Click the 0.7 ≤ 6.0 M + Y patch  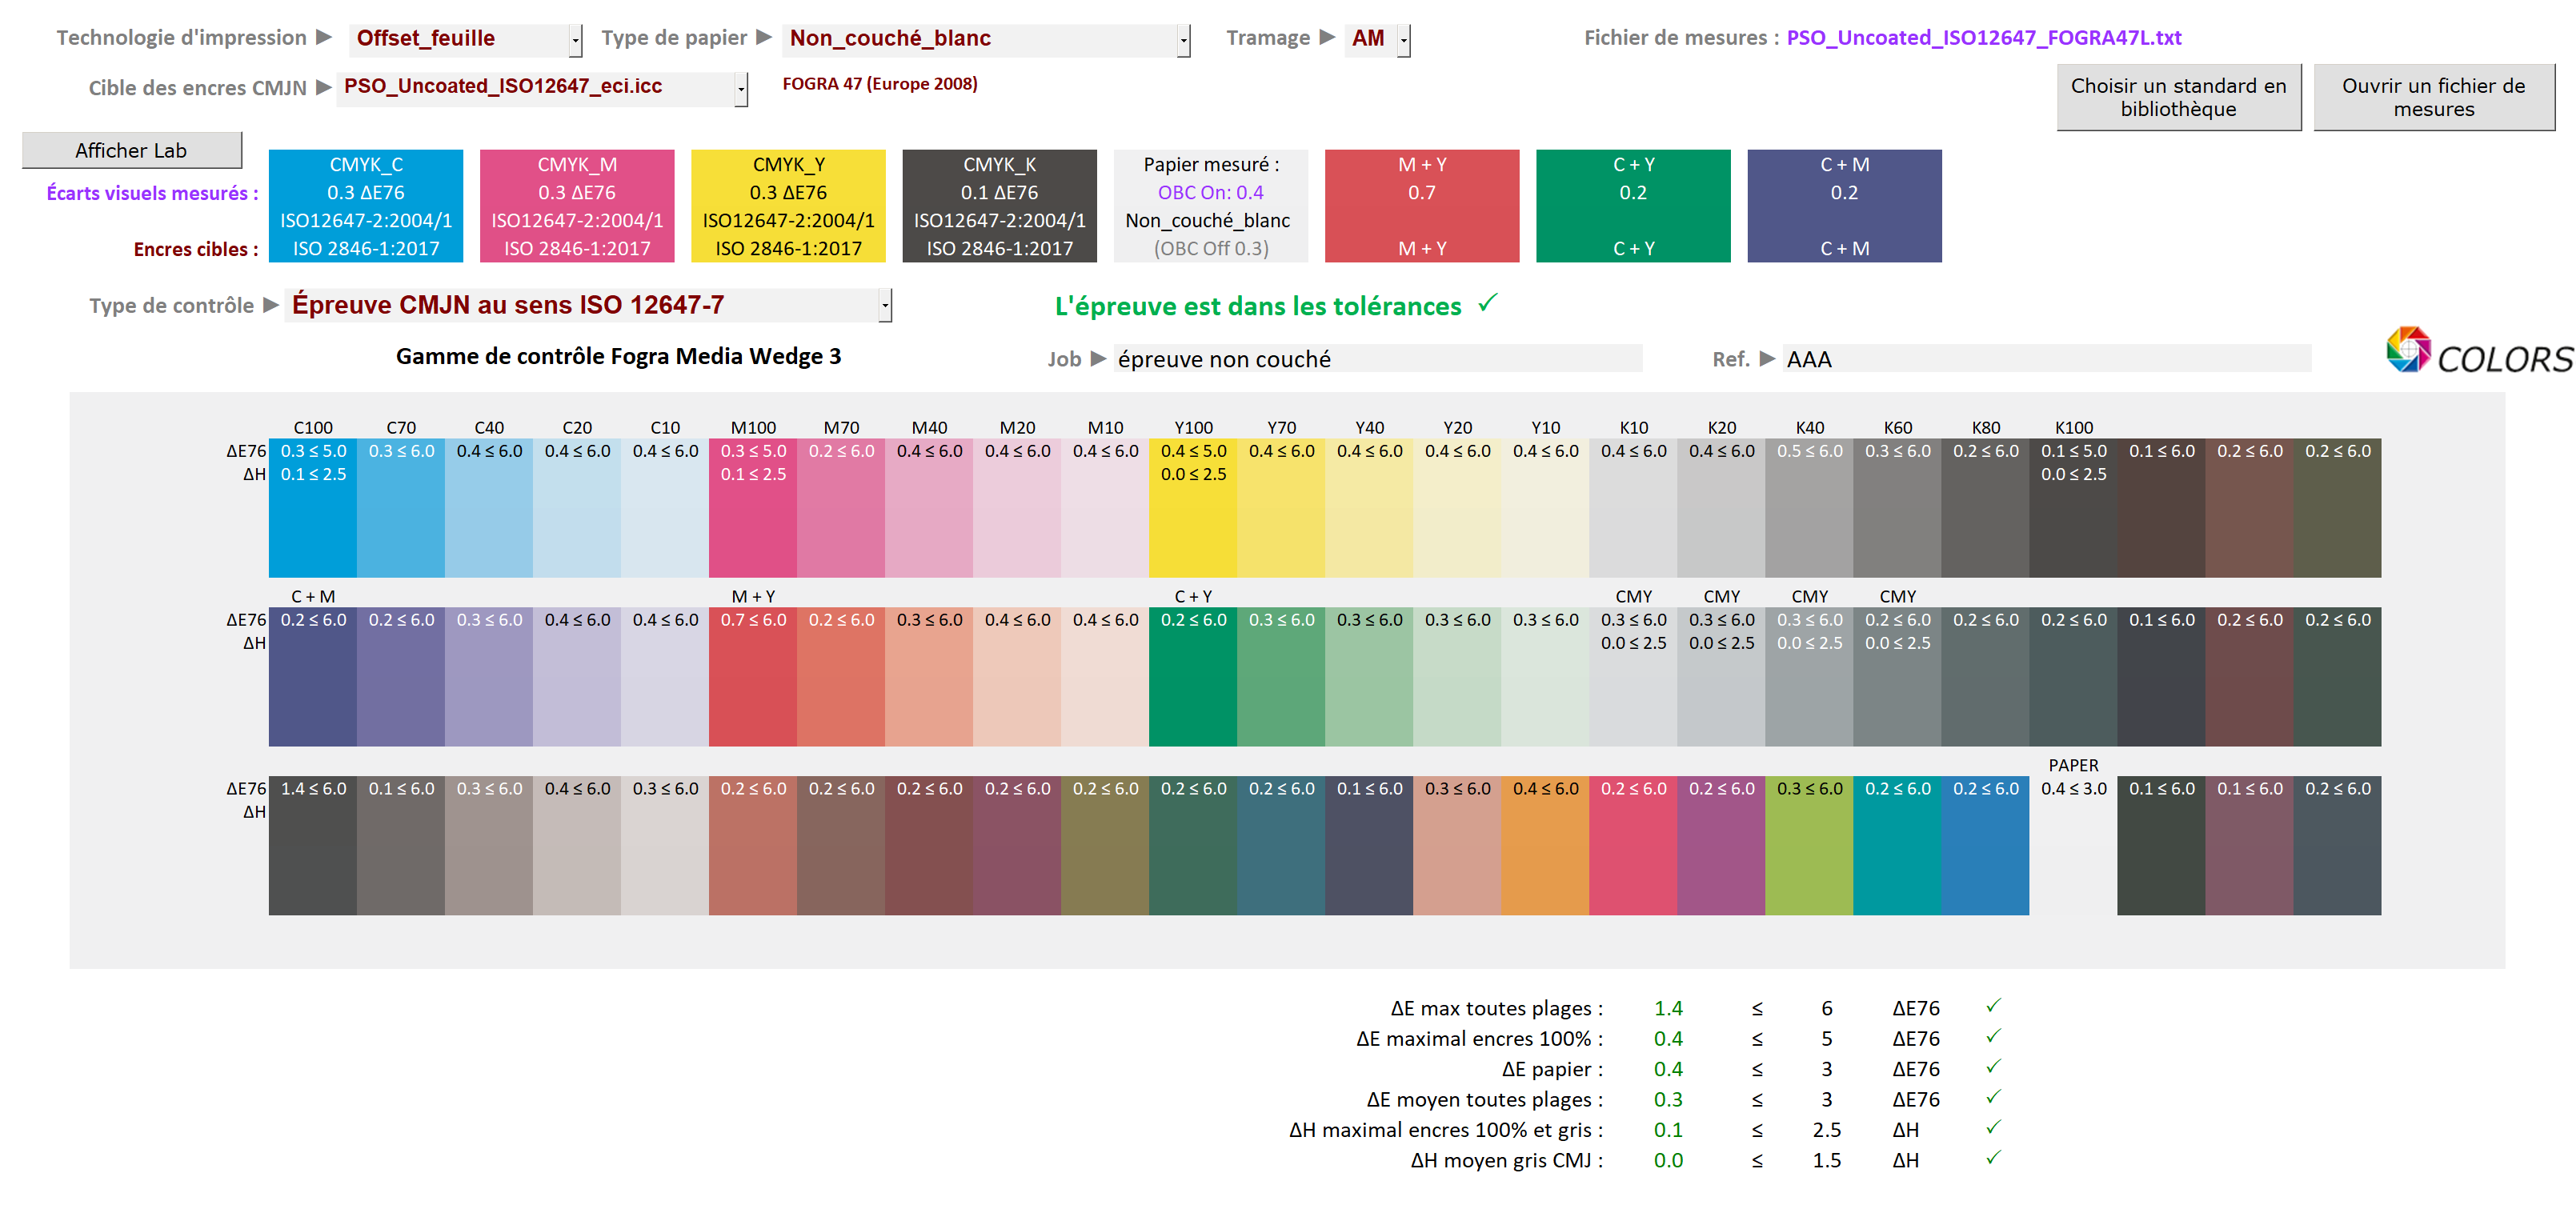753,677
